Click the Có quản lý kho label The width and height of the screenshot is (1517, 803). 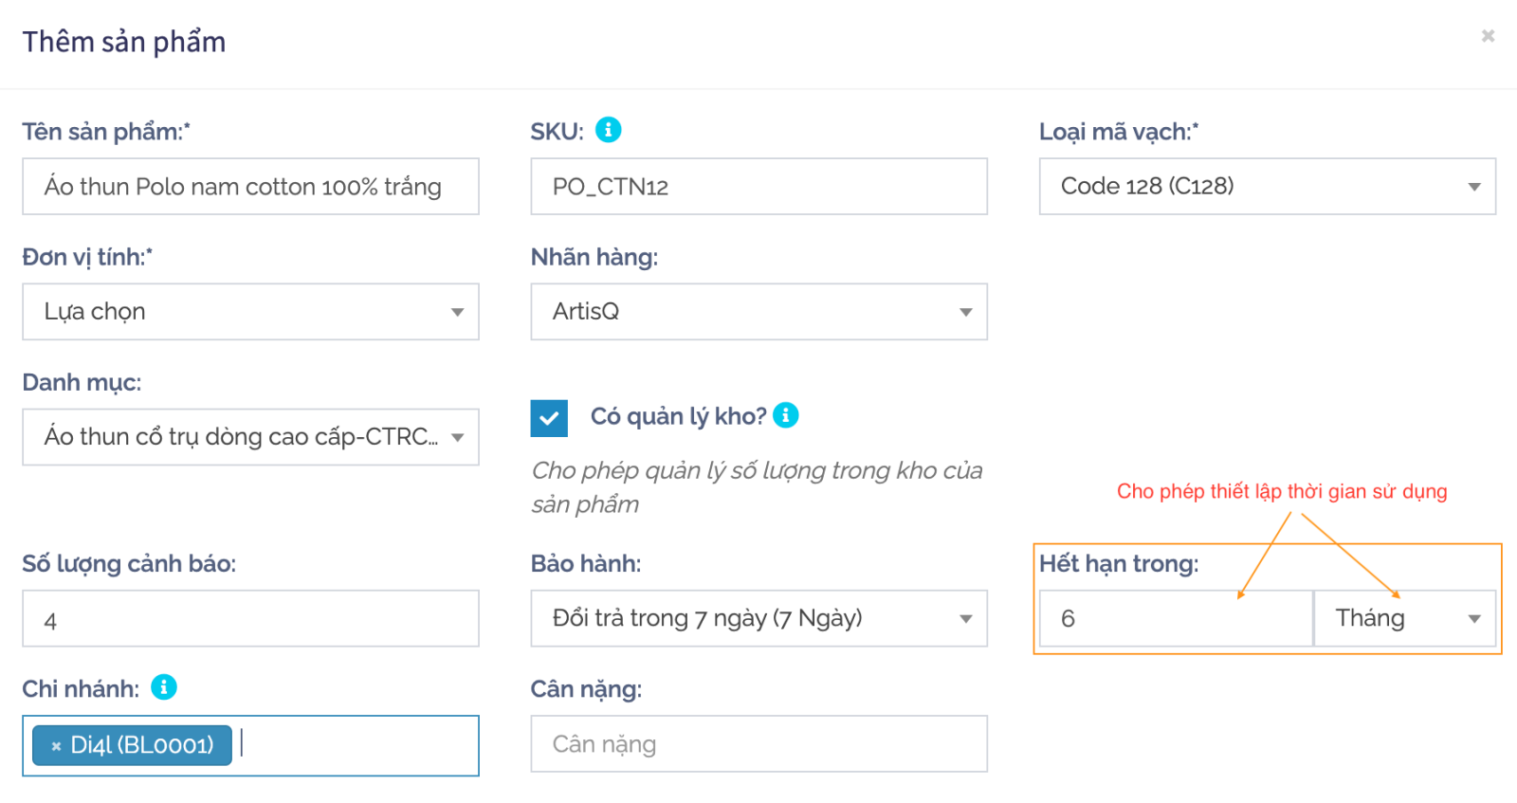pos(678,416)
